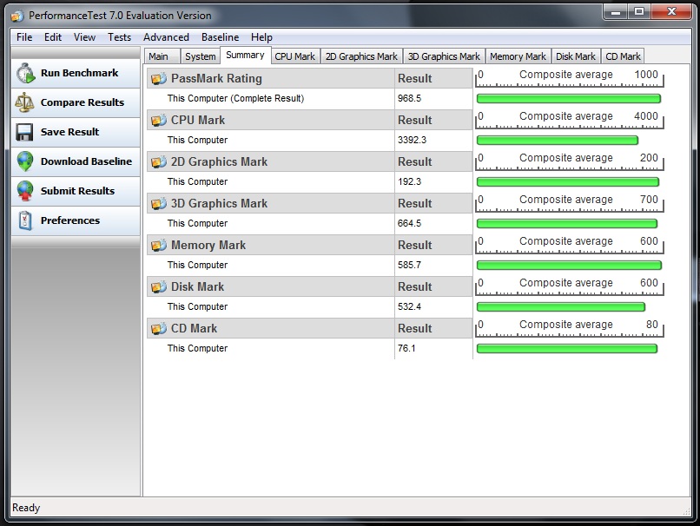Click the Compare Results button label
Image resolution: width=700 pixels, height=526 pixels.
pyautogui.click(x=83, y=102)
